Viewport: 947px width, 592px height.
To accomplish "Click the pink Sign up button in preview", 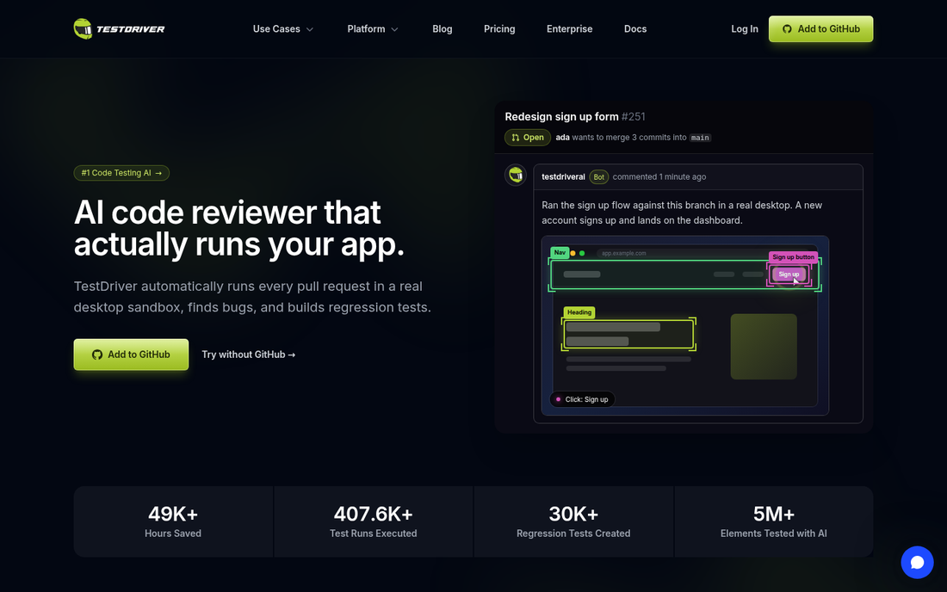I will tap(789, 274).
